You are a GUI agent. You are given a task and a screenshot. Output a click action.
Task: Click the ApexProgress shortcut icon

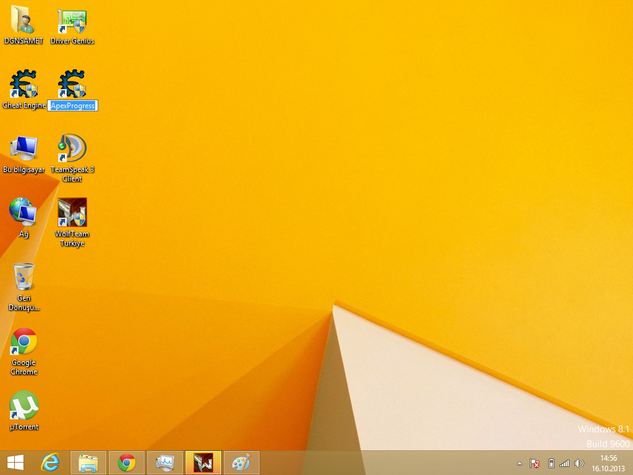(72, 84)
